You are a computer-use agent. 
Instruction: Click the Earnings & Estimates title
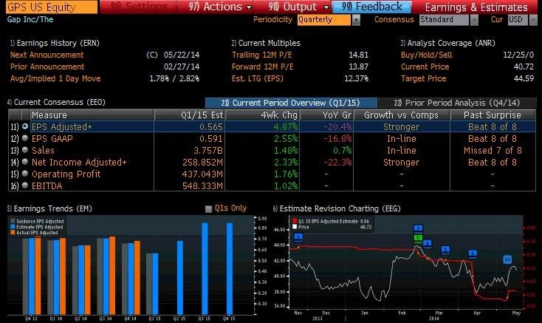pyautogui.click(x=476, y=7)
